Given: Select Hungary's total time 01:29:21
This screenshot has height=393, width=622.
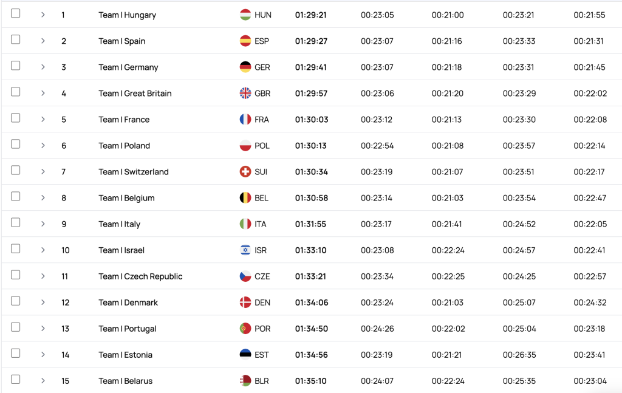Looking at the screenshot, I should tap(310, 15).
